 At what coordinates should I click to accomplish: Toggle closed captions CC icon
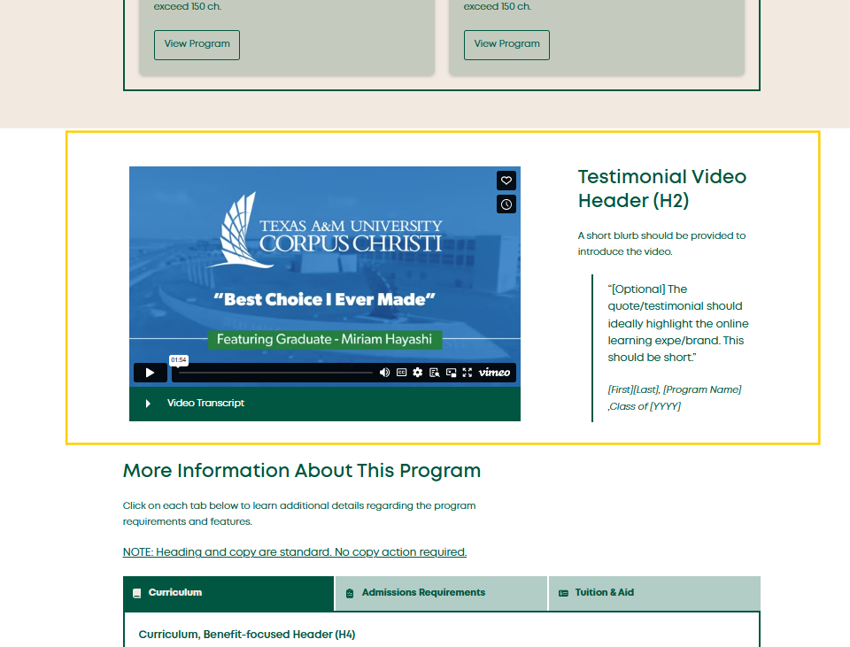coord(401,373)
